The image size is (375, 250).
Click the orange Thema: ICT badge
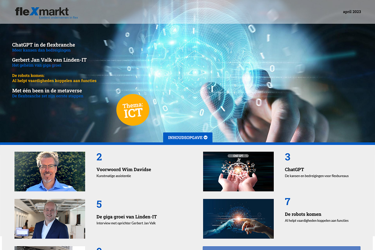pos(133,110)
